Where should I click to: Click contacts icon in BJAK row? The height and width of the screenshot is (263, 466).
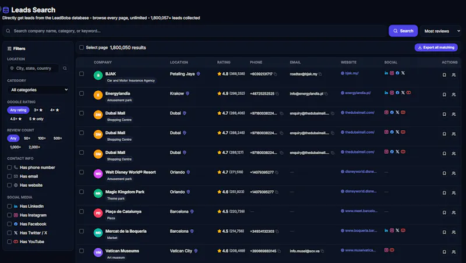click(454, 75)
